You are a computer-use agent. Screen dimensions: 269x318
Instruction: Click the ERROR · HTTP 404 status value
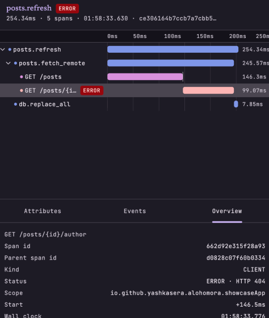click(x=236, y=281)
